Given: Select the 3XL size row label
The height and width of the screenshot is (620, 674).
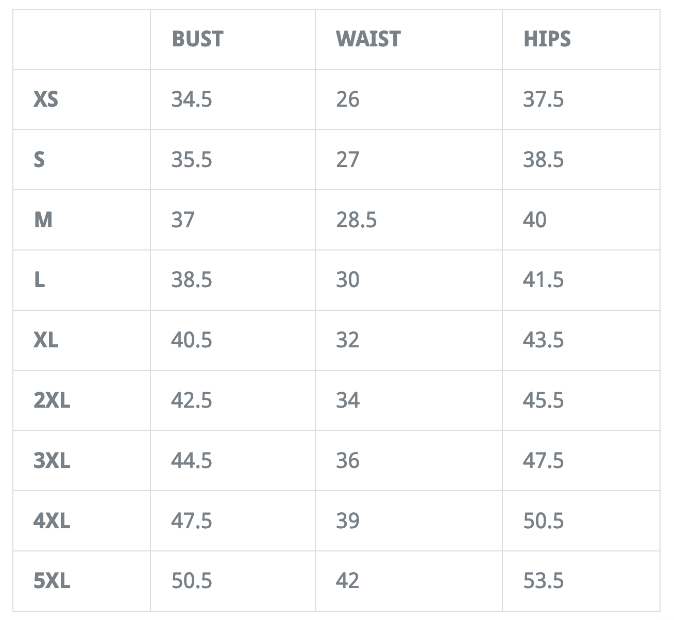Looking at the screenshot, I should click(x=52, y=460).
